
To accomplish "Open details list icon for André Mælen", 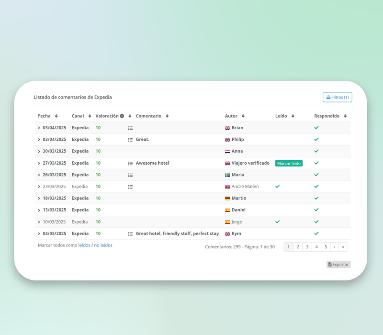I will 130,187.
